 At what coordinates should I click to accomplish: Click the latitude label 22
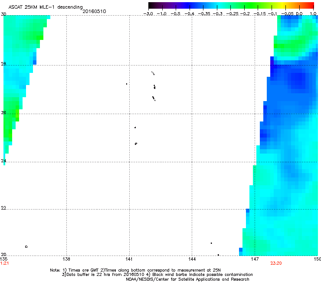click(3, 208)
